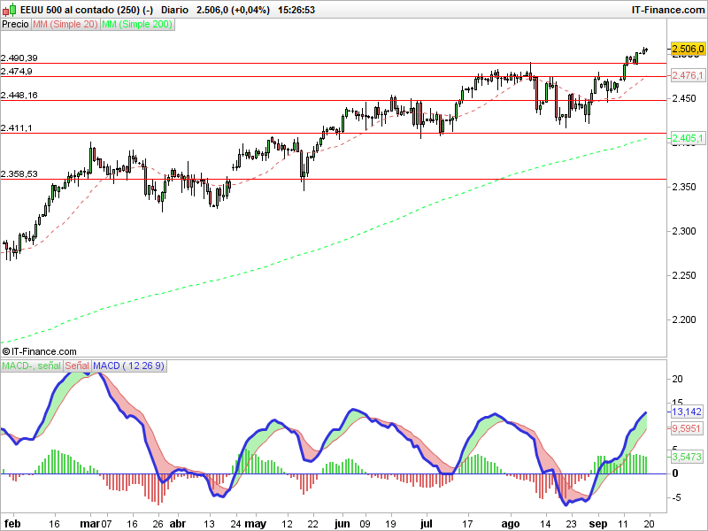This screenshot has width=708, height=531.
Task: Click the sep label on time axis
Action: 598,524
